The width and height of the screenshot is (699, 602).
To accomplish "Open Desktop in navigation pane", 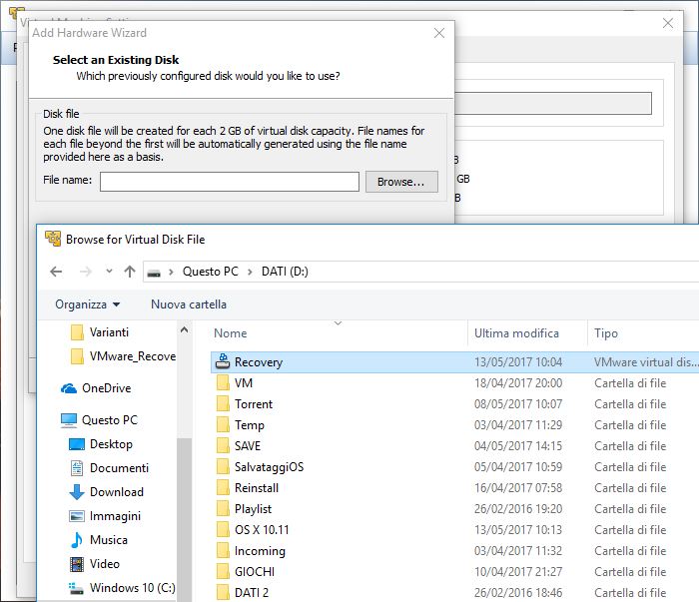I will [x=101, y=444].
